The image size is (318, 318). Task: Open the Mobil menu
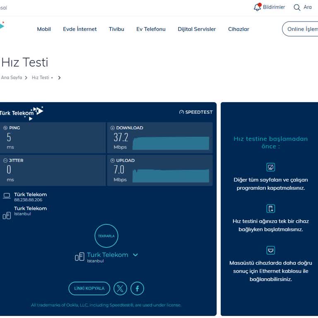[x=44, y=29]
